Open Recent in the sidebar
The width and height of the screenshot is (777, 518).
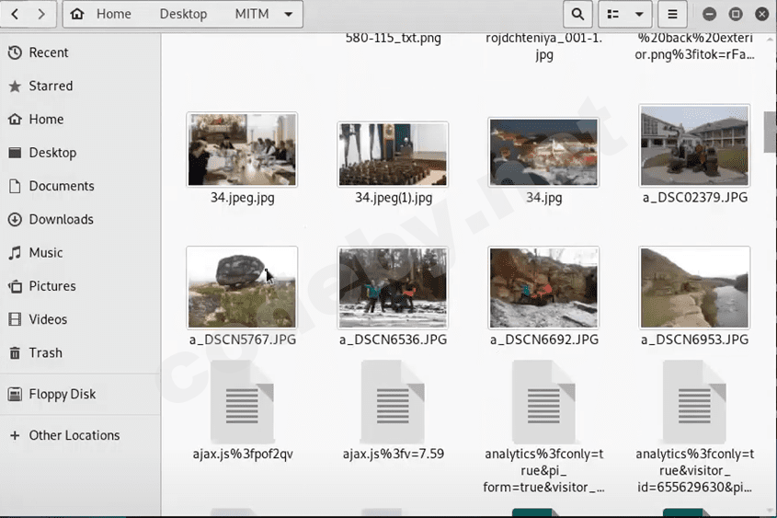click(x=48, y=52)
